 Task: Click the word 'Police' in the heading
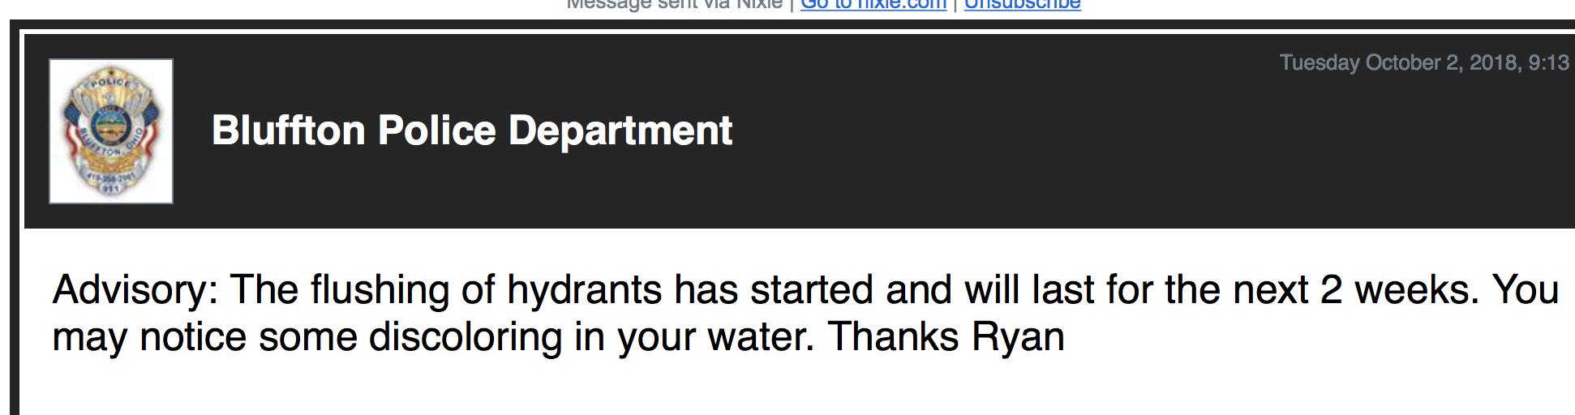coord(437,130)
